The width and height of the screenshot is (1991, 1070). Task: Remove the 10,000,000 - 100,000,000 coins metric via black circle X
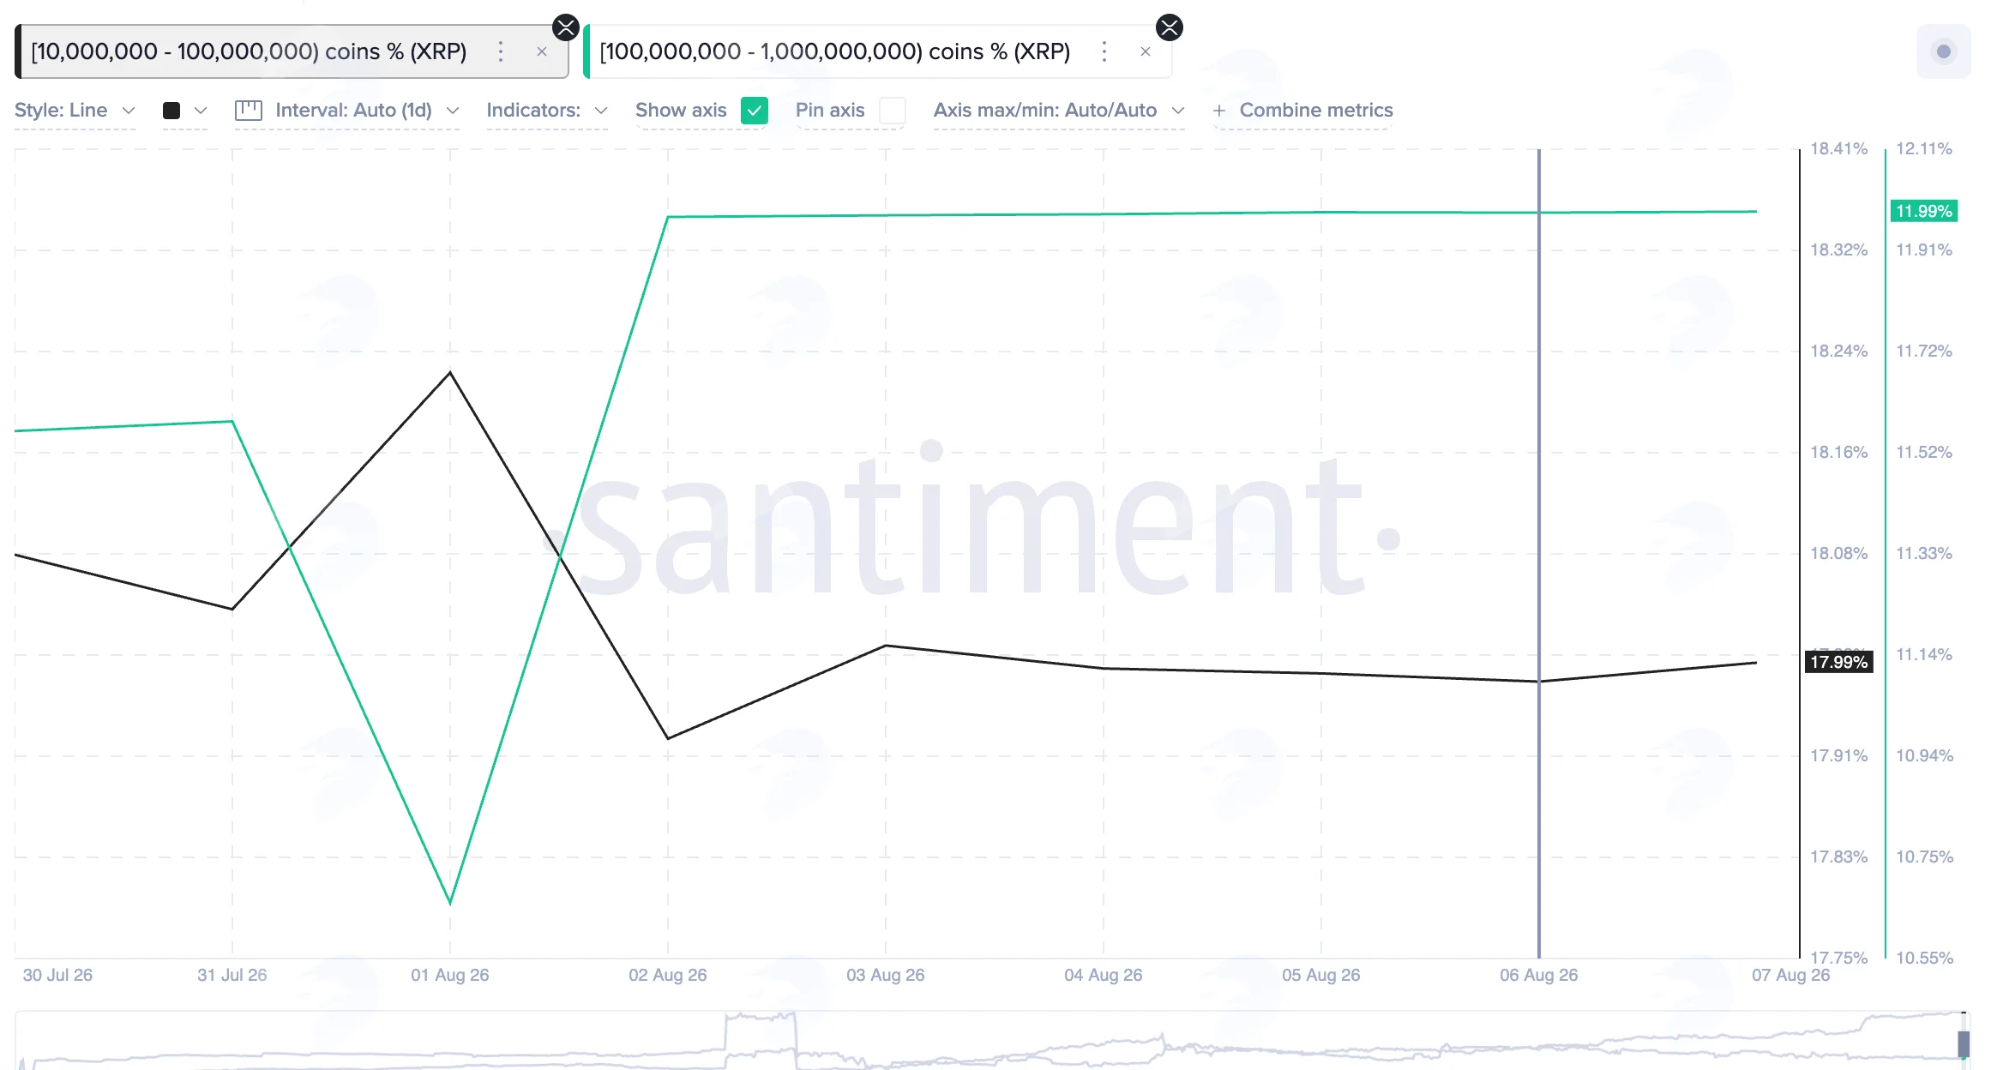[x=566, y=27]
